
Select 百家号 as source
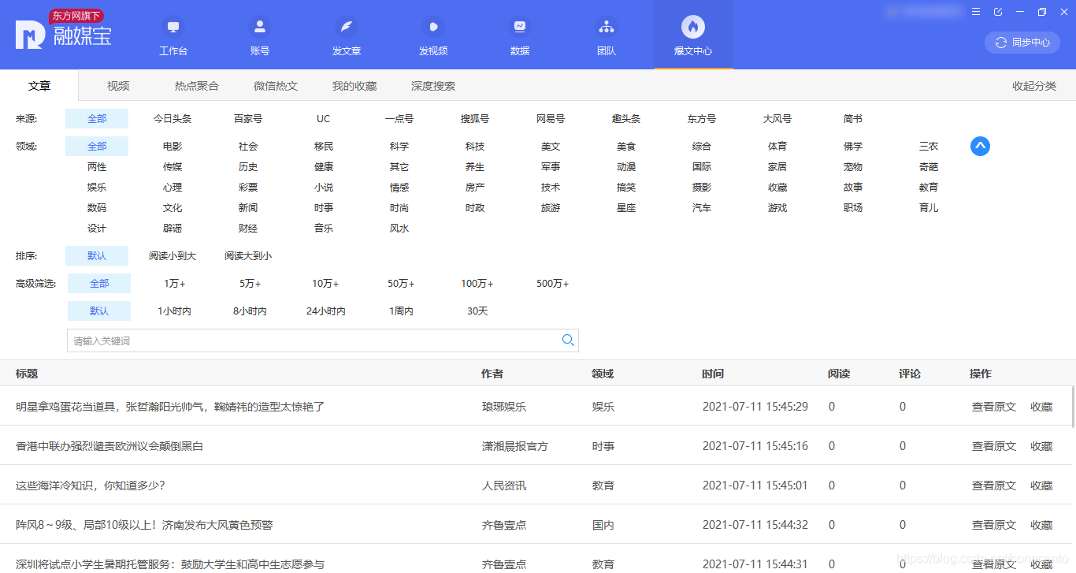[x=248, y=119]
